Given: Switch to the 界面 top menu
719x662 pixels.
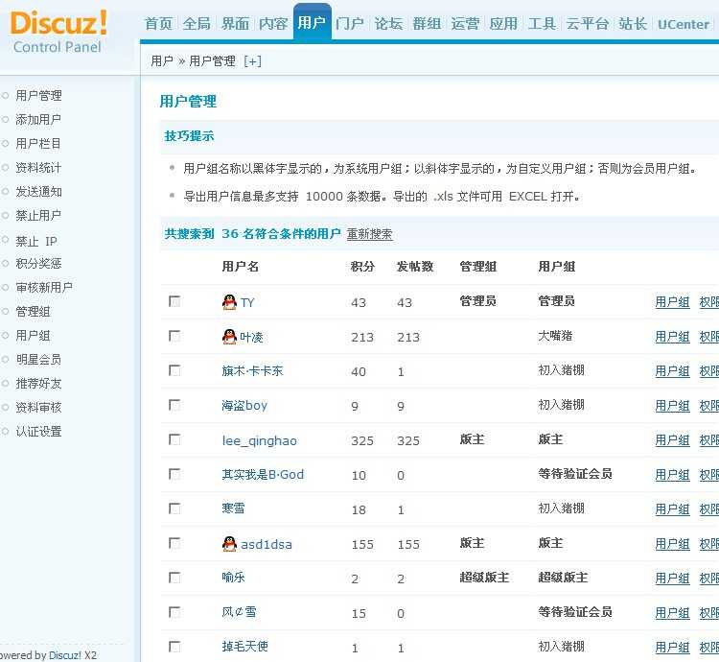Looking at the screenshot, I should [235, 24].
